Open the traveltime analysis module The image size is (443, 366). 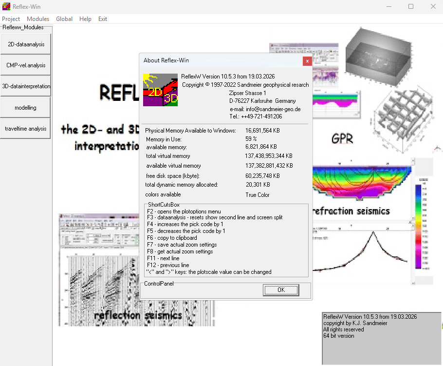26,129
